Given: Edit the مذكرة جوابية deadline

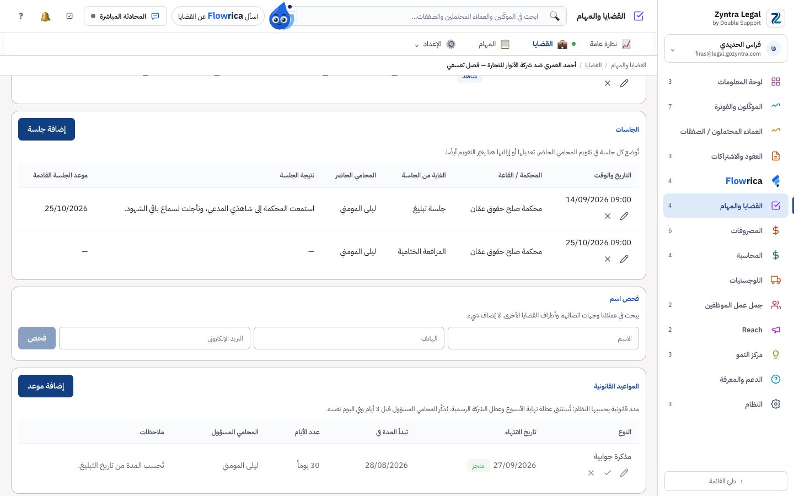Looking at the screenshot, I should 624,473.
